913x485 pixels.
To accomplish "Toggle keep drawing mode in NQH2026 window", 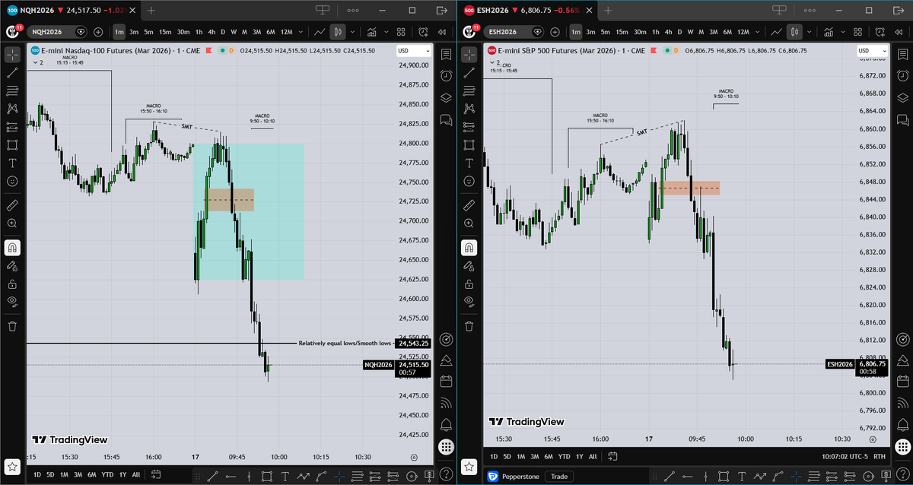I will point(12,265).
